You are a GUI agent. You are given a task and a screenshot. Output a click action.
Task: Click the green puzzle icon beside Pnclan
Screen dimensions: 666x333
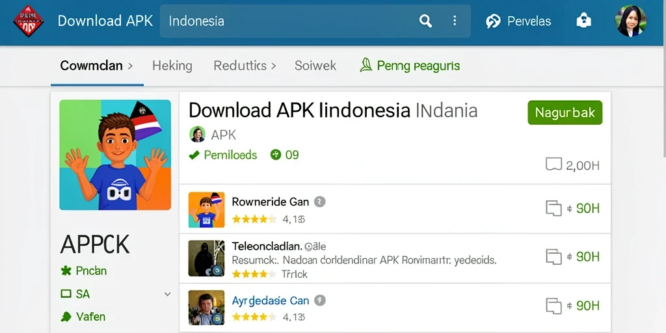(66, 271)
